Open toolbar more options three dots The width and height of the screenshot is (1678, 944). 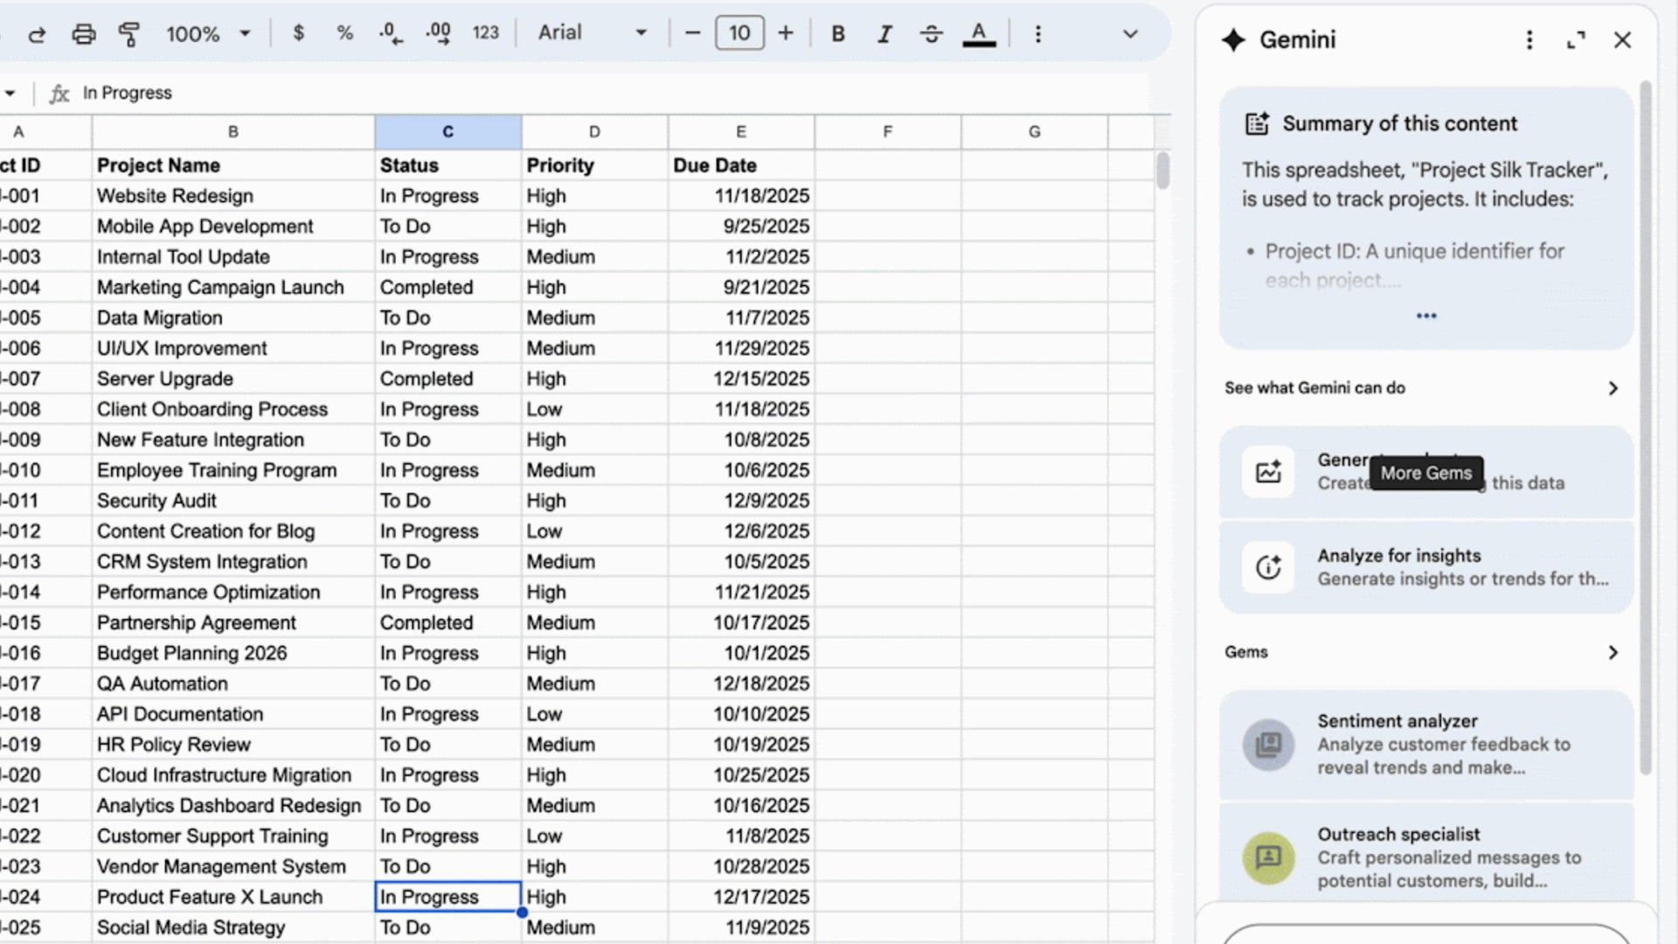pyautogui.click(x=1038, y=34)
